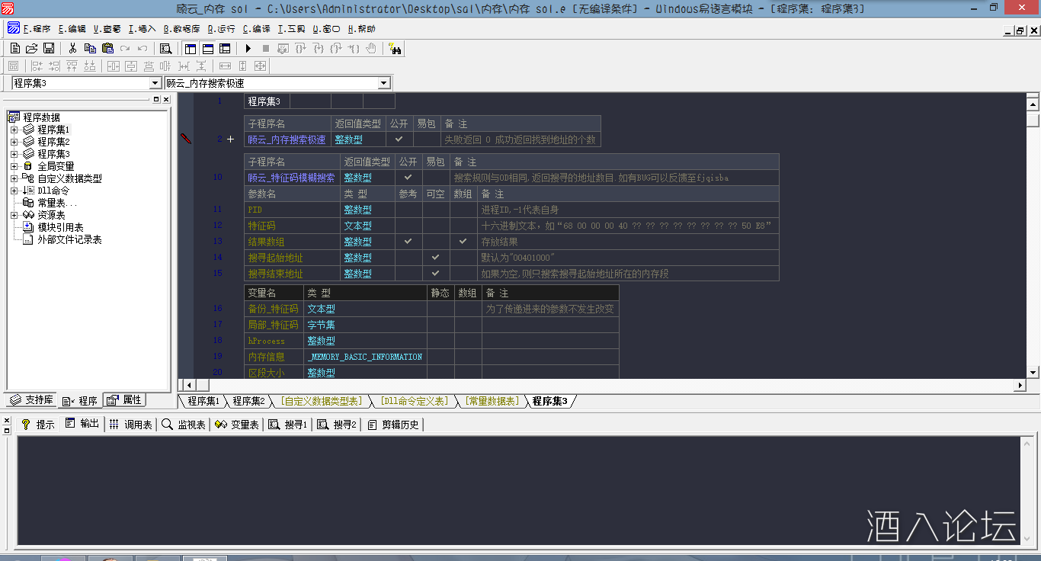Click the Open file folder icon
The width and height of the screenshot is (1041, 561).
31,49
